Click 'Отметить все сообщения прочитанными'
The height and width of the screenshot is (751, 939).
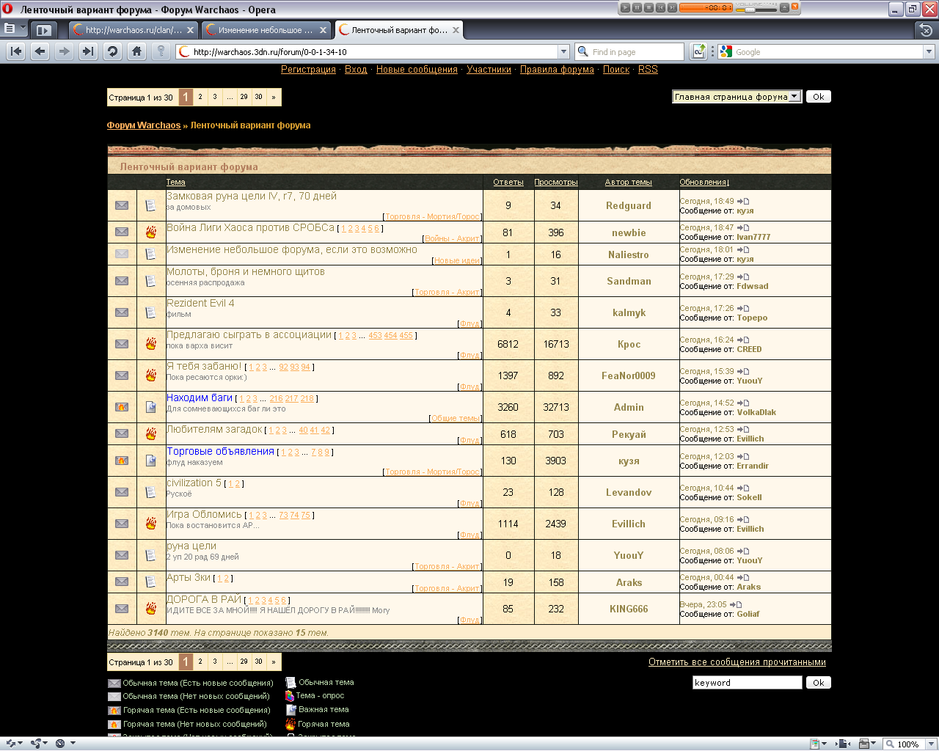[x=737, y=662]
